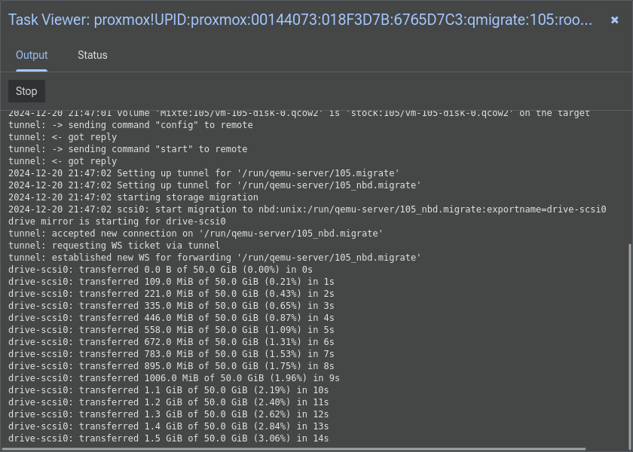
Task: Click the scsi0 start migration to nbd line
Action: [x=307, y=209]
